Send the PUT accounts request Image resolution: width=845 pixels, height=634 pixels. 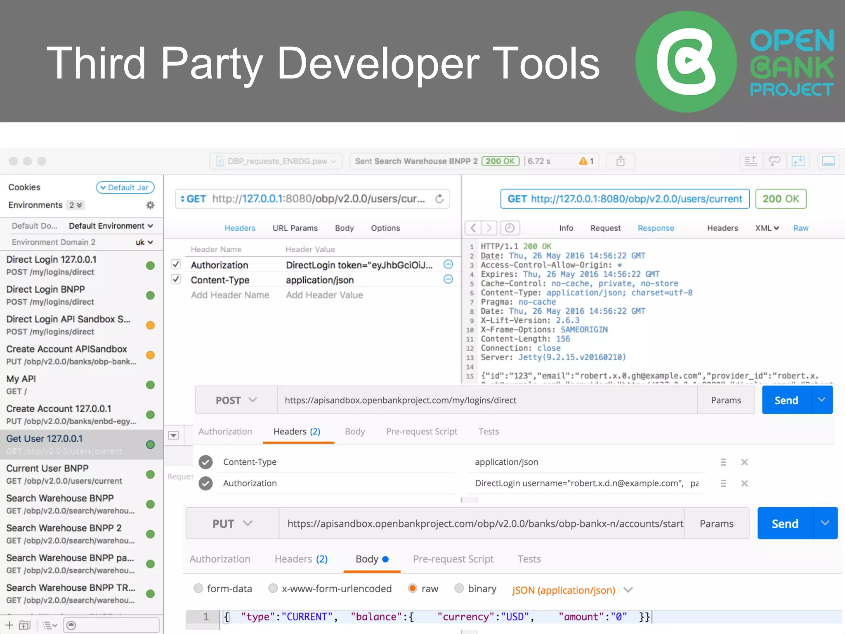[785, 523]
